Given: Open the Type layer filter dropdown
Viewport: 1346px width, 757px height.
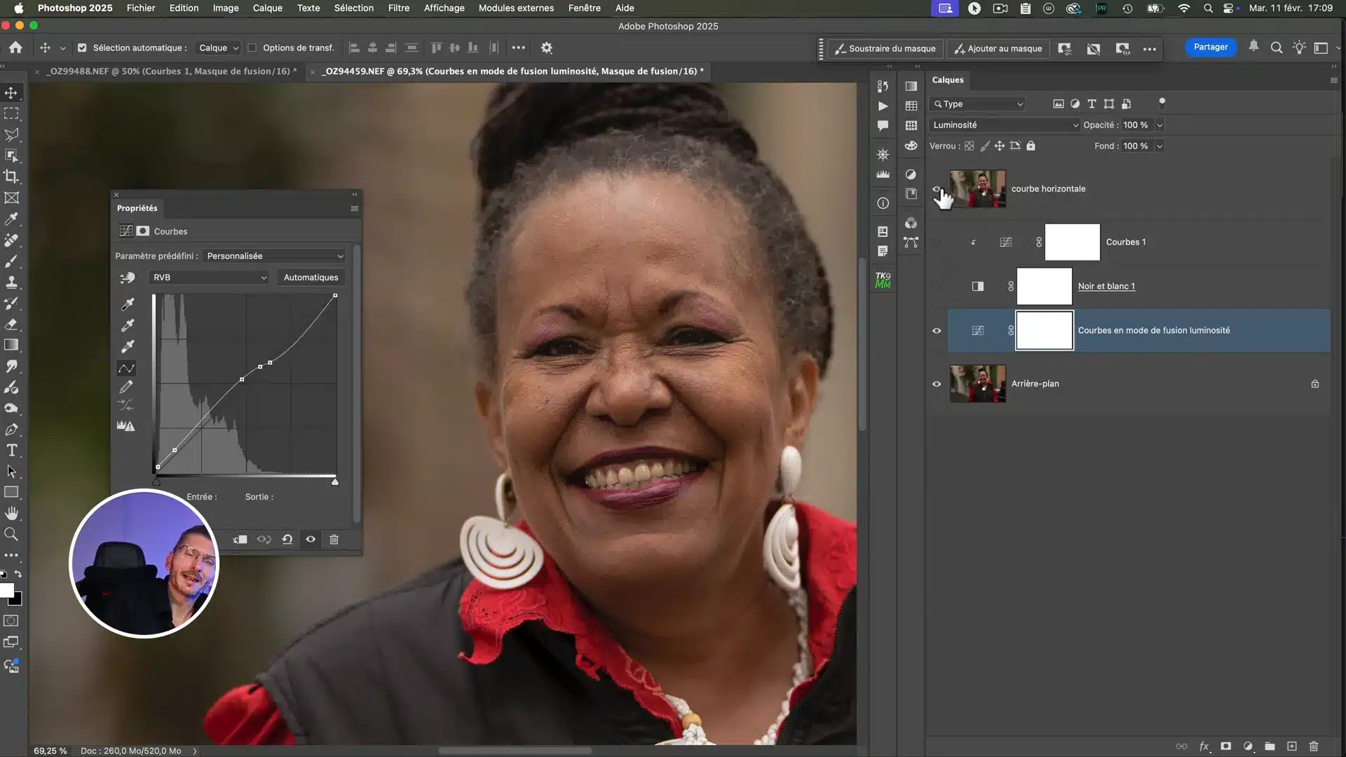Looking at the screenshot, I should point(977,104).
